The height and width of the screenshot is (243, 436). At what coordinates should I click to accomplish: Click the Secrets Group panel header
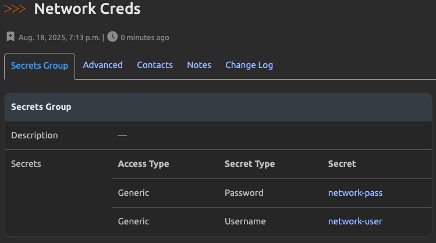coord(41,107)
